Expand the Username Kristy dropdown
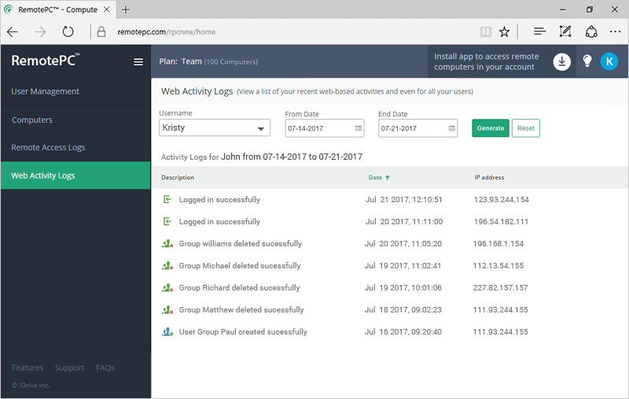Viewport: 629px width, 399px height. coord(215,128)
